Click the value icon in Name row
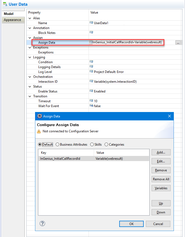 pyautogui.click(x=91, y=23)
